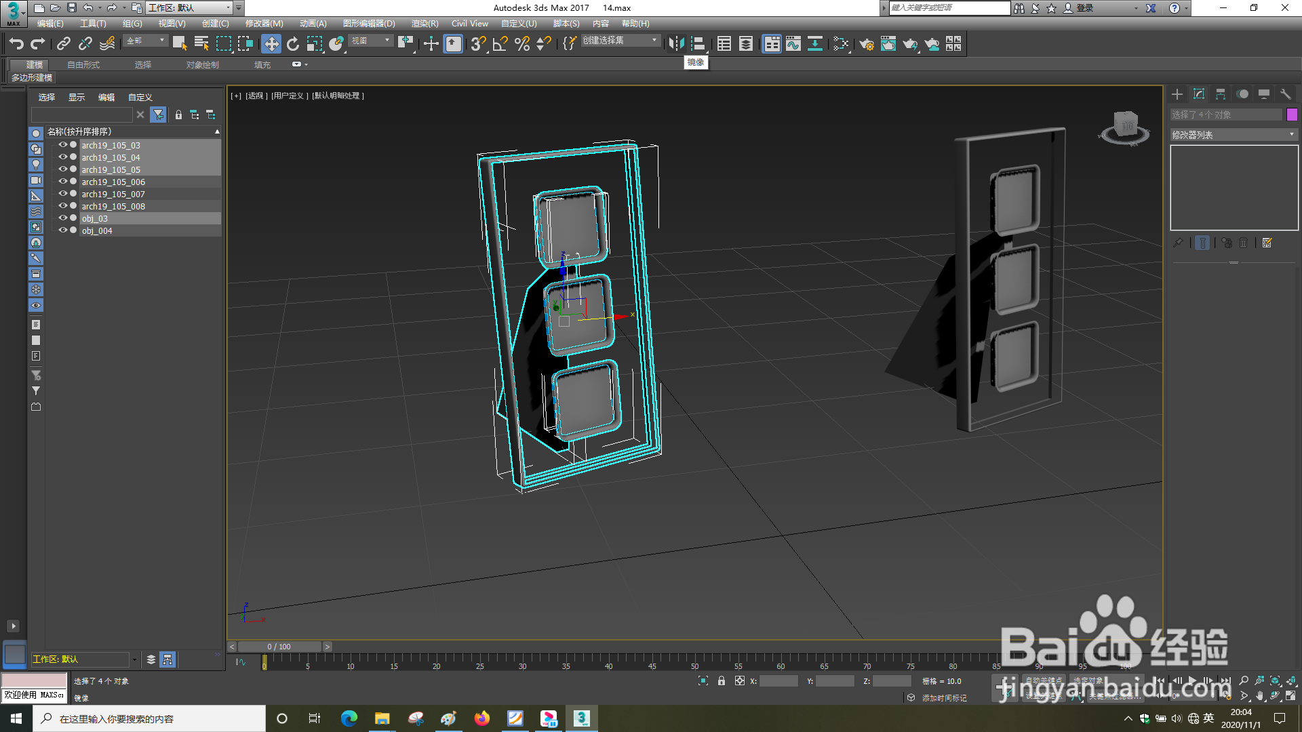Open Schematic View from toolbar
Screen dimensions: 1302x732
(x=815, y=44)
